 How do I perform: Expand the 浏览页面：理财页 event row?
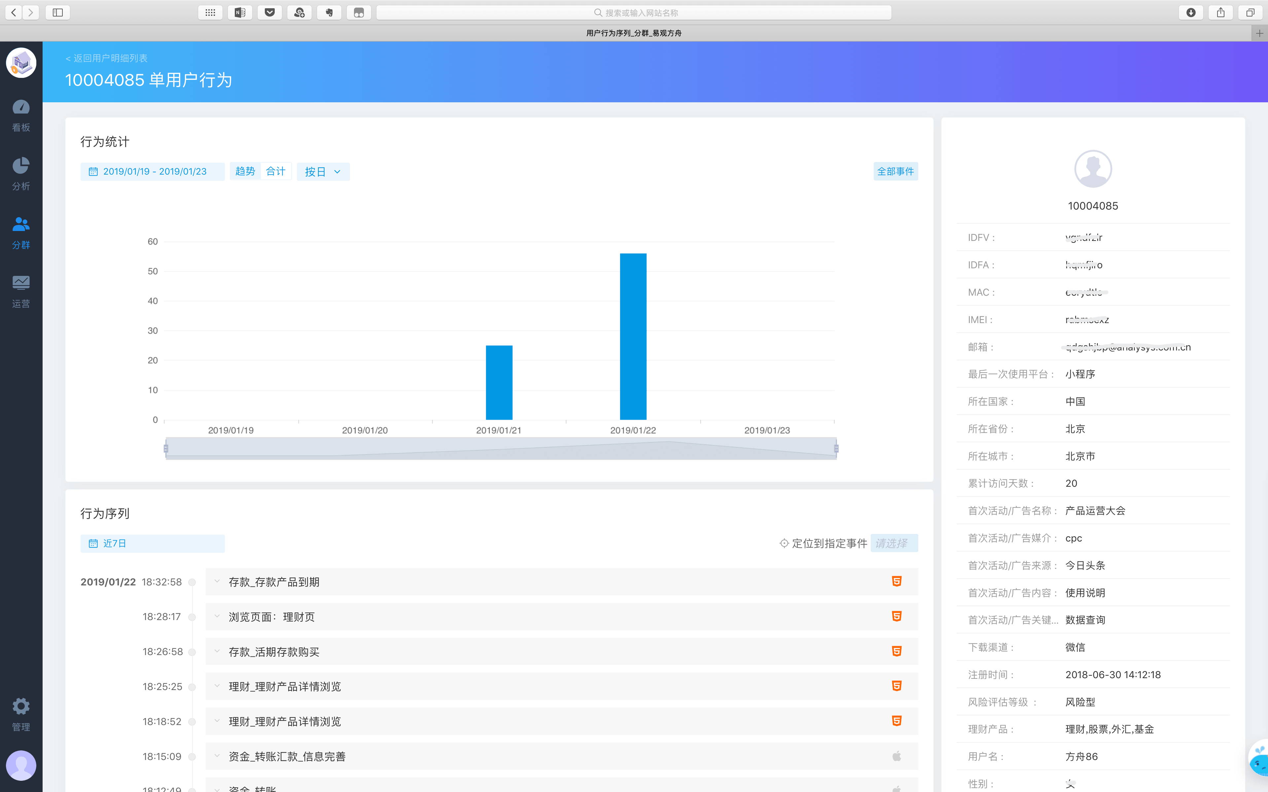pyautogui.click(x=217, y=616)
